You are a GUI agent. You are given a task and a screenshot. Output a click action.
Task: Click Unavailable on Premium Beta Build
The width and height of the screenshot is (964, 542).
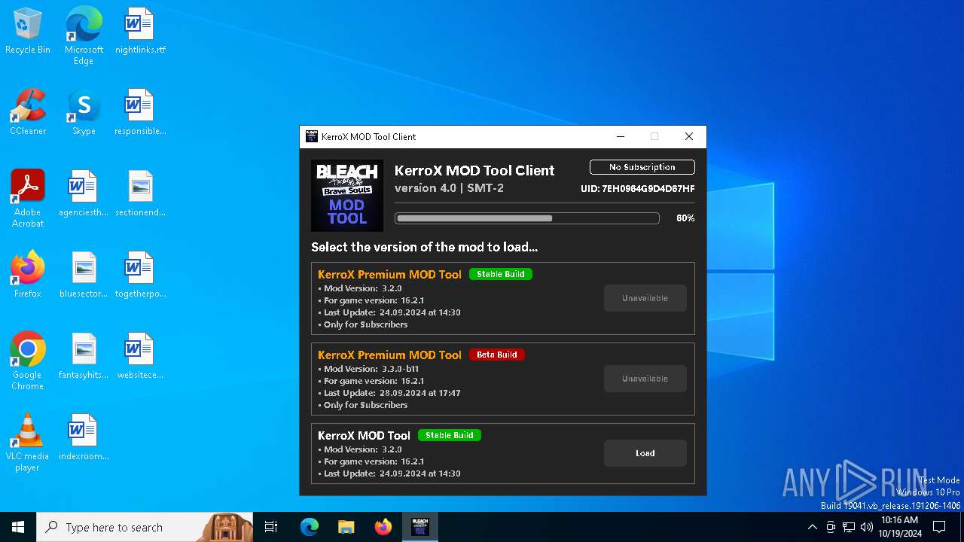tap(645, 379)
